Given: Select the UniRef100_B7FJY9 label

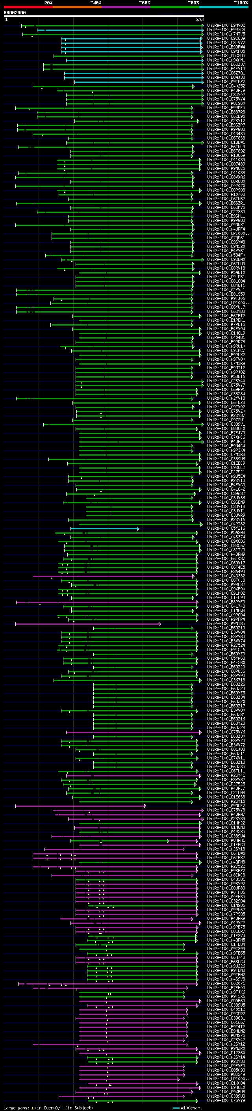Looking at the screenshot, I should (x=226, y=433).
